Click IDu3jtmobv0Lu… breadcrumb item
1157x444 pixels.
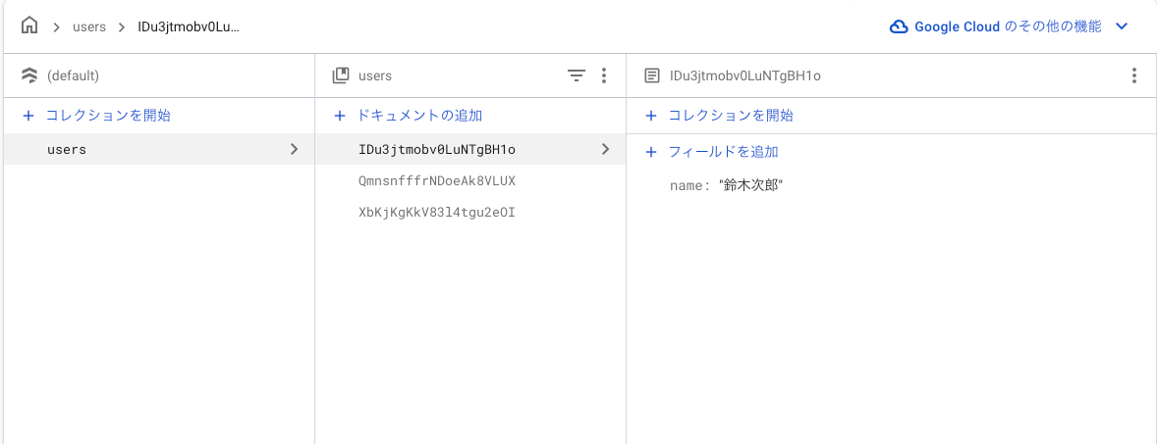189,27
